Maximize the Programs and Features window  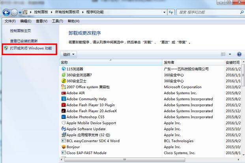coord(228,2)
